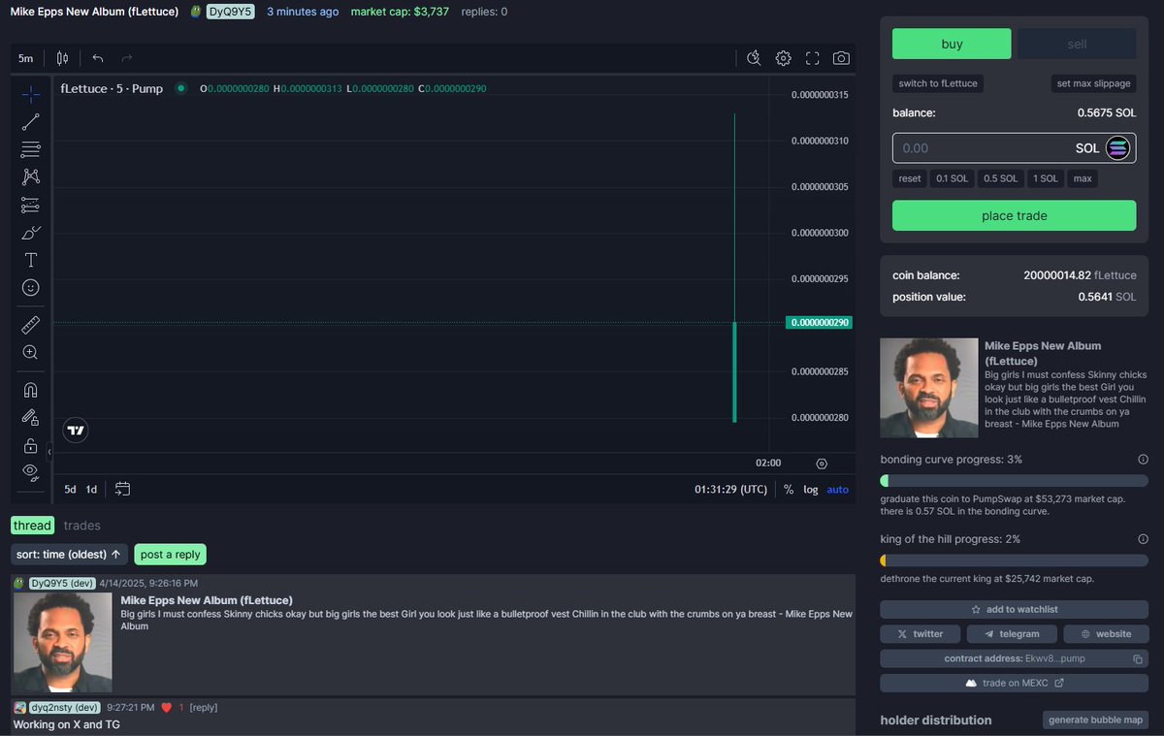The width and height of the screenshot is (1164, 736).
Task: Lock all drawing tools
Action: tap(30, 446)
